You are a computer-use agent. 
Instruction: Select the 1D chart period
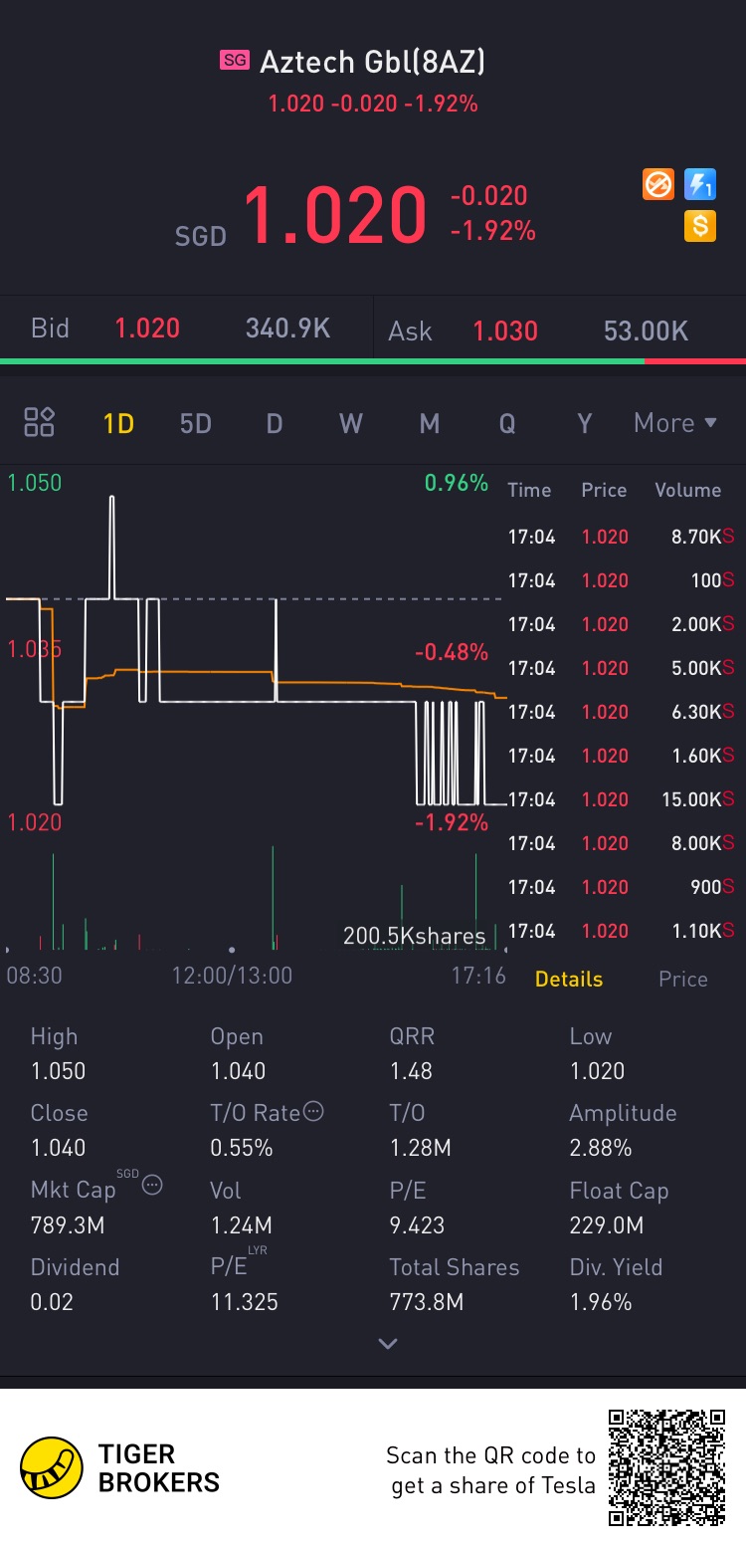pyautogui.click(x=118, y=423)
